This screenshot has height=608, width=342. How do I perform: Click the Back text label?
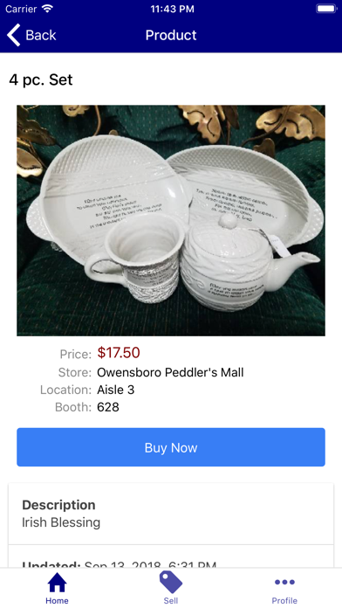[41, 35]
